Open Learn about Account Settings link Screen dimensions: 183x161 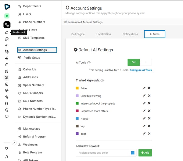click(84, 22)
